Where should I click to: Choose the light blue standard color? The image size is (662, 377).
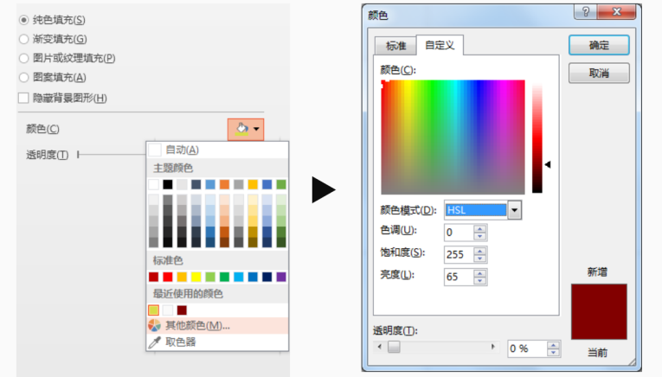(239, 277)
